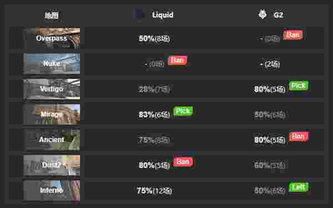Screen dimensions: 333x208
Task: Click the G2 team name header
Action: tap(279, 15)
